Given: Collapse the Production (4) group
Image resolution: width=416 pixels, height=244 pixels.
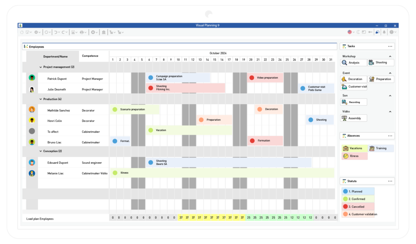Looking at the screenshot, I should coord(41,99).
